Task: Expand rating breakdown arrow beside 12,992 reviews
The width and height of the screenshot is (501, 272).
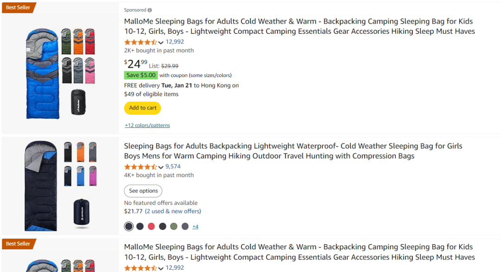Action: point(161,43)
